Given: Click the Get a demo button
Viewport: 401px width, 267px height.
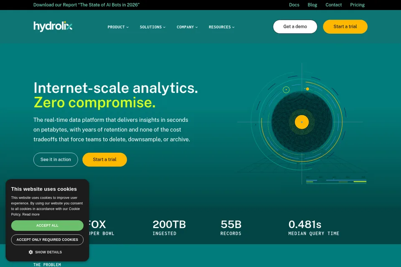Looking at the screenshot, I should [295, 27].
